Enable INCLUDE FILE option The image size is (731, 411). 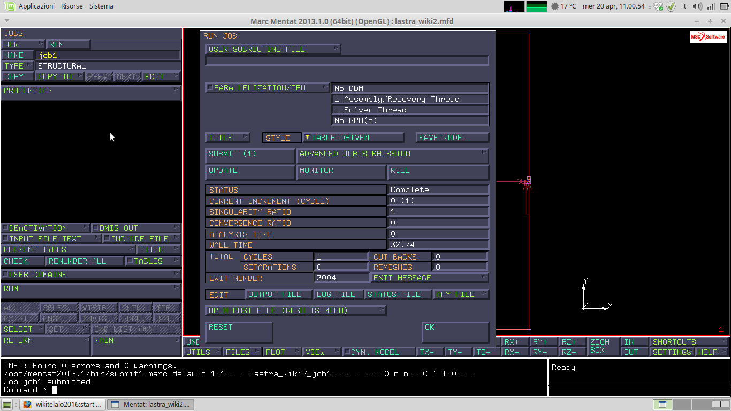click(x=106, y=239)
